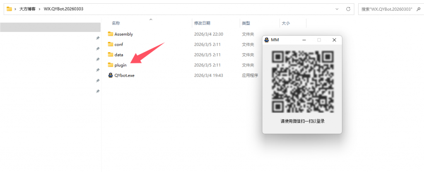Viewport: 424px width, 172px height.
Task: Open the address bar history dropdown
Action: pos(337,9)
